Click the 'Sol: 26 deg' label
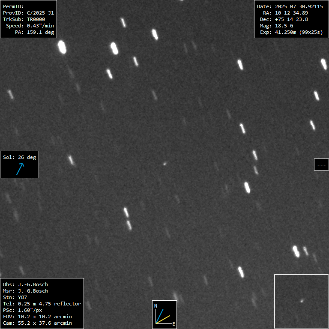Screen dimensions: 329x329 tap(20, 157)
